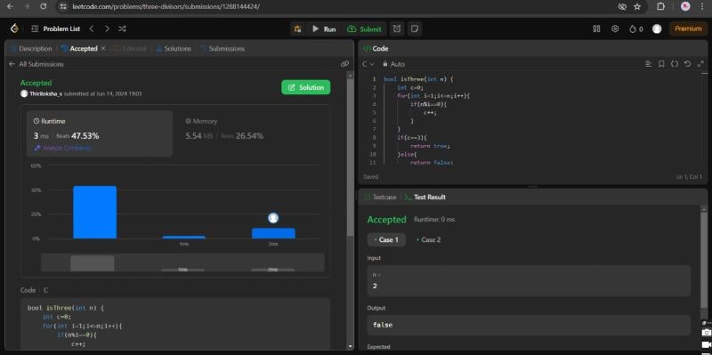
Task: Close the Accepted tab
Action: (x=103, y=48)
